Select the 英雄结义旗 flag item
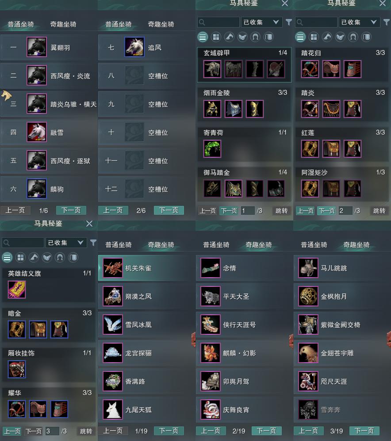This screenshot has width=391, height=441. tap(16, 290)
